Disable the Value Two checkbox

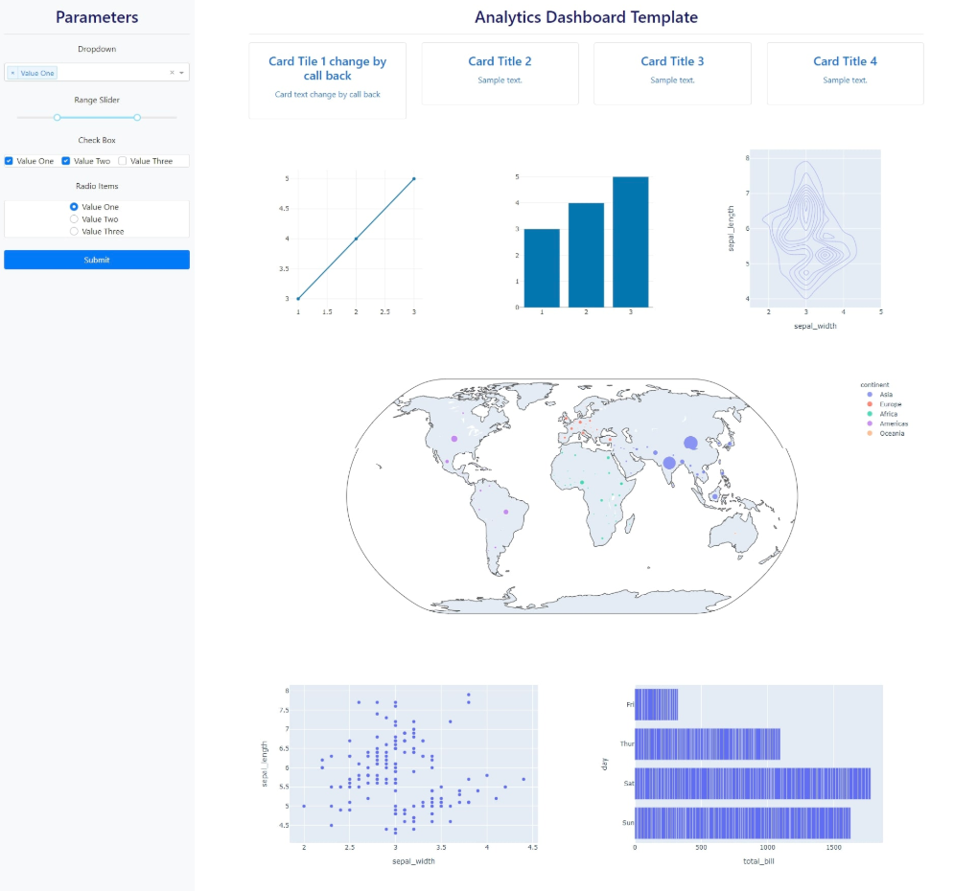point(65,160)
